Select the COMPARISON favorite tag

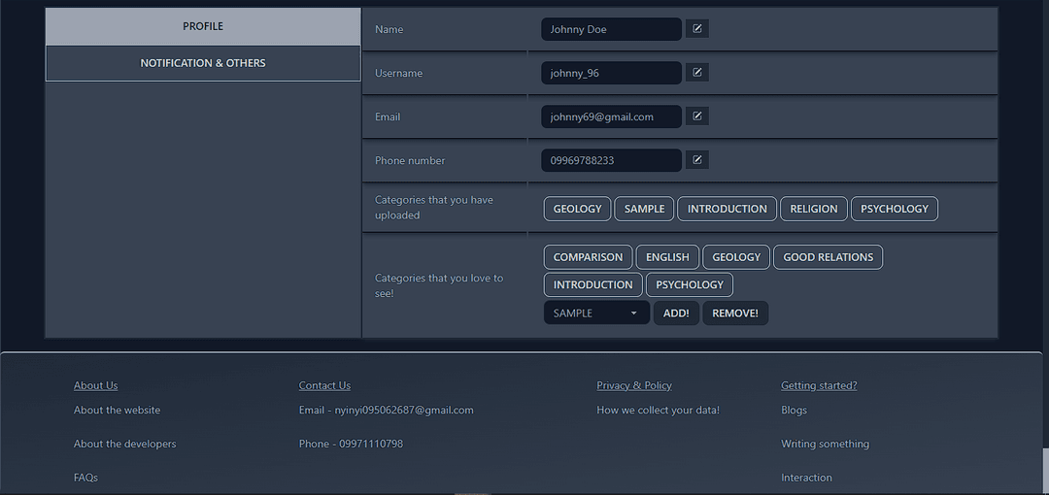coord(588,257)
